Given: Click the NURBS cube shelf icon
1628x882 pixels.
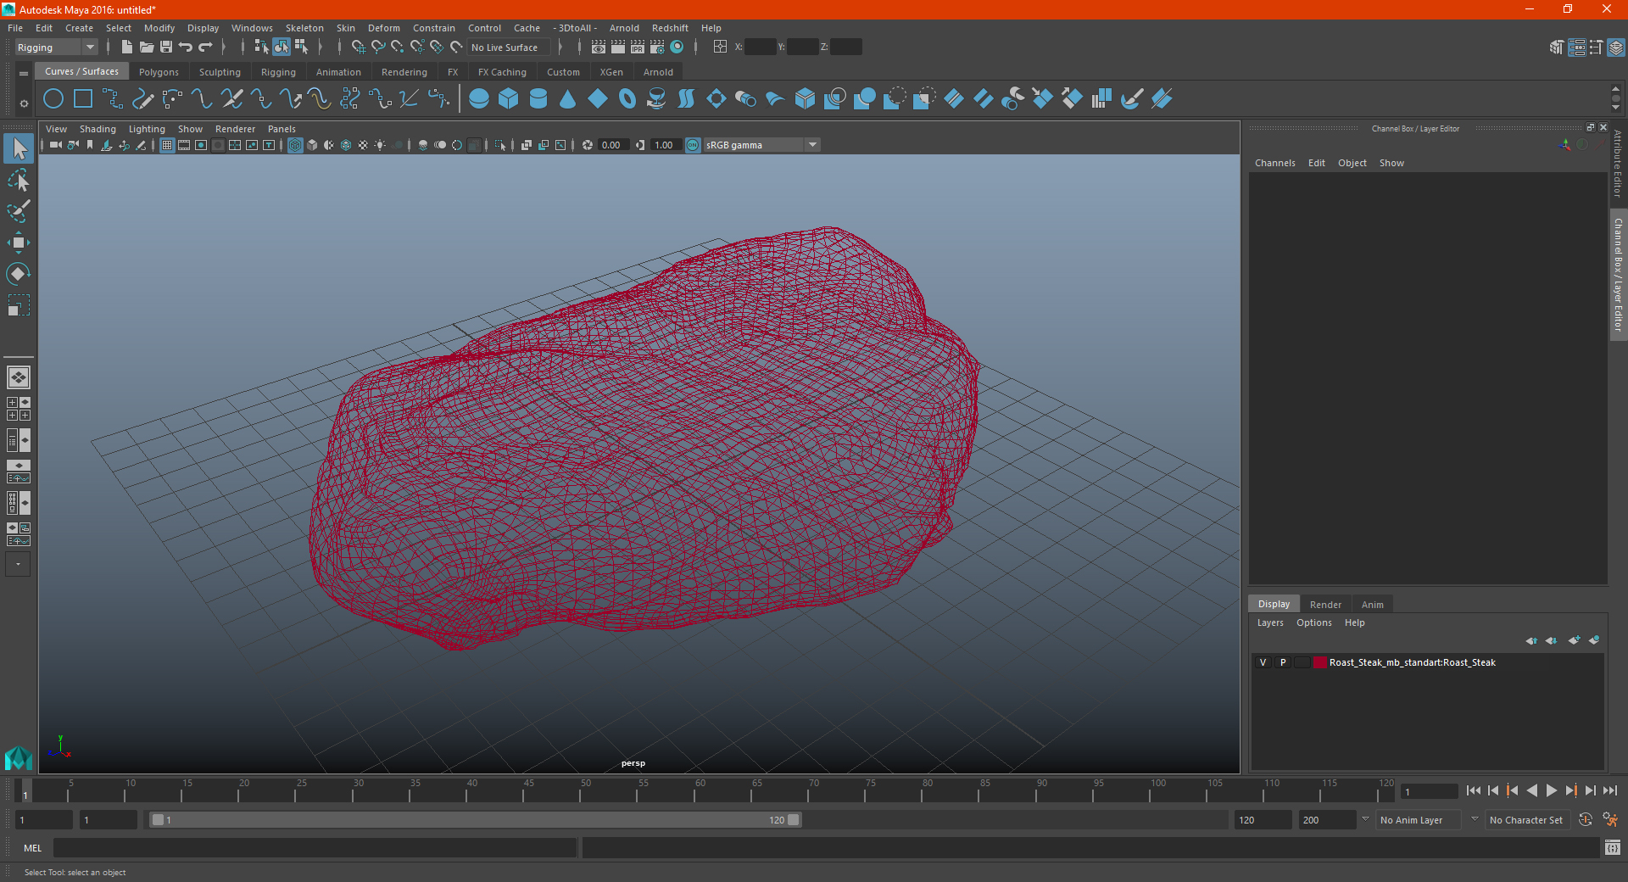Looking at the screenshot, I should coord(509,99).
